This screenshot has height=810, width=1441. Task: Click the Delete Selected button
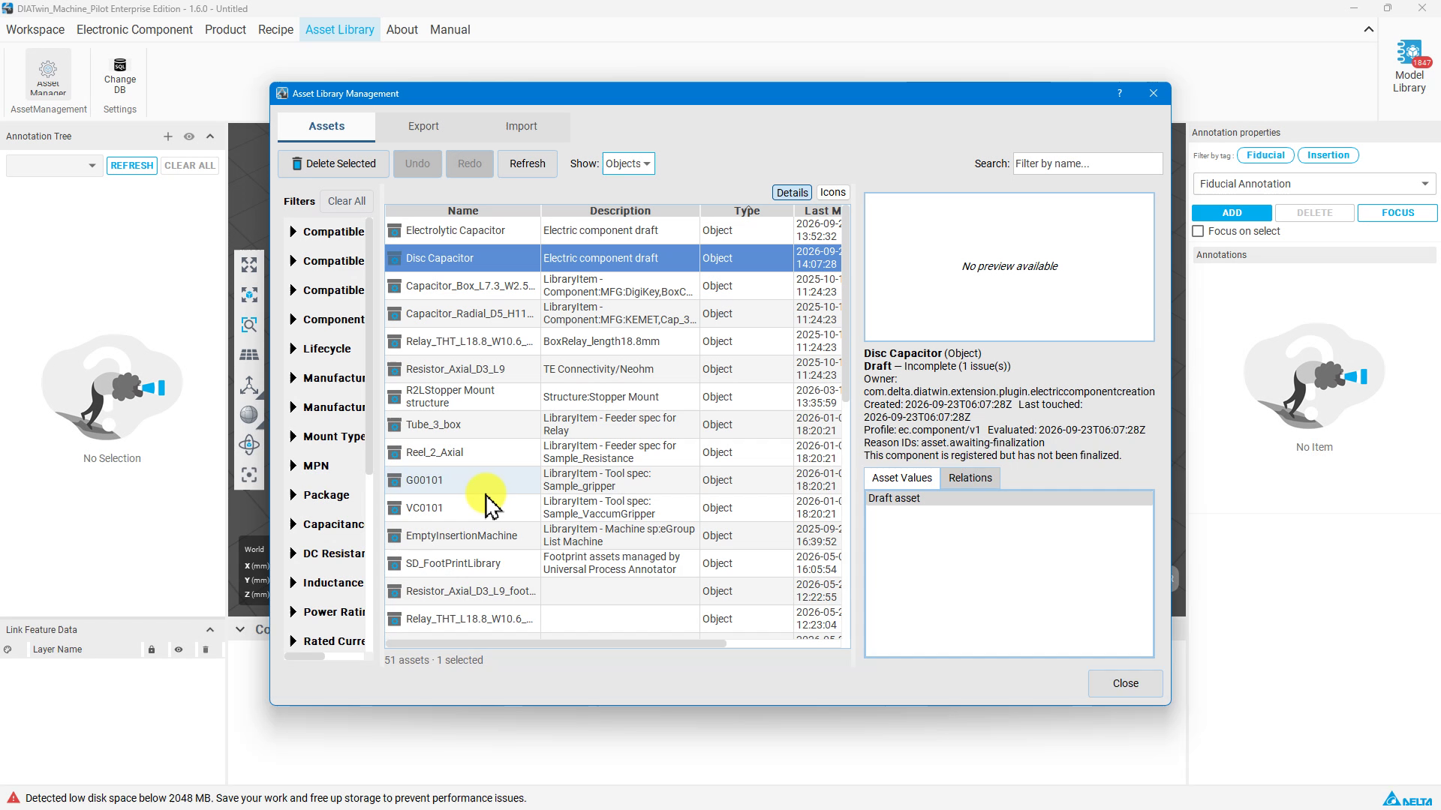click(x=333, y=164)
